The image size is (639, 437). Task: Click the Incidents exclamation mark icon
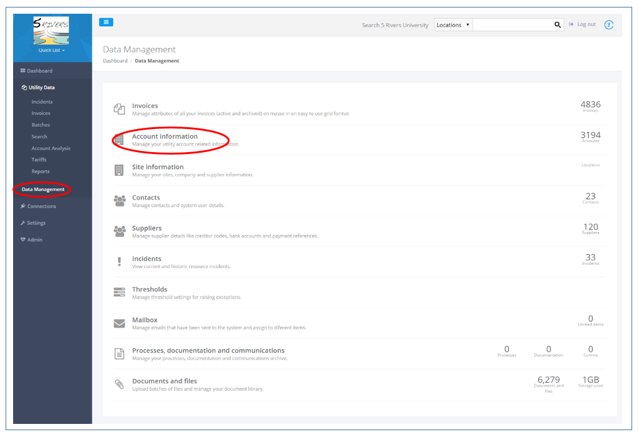click(119, 261)
